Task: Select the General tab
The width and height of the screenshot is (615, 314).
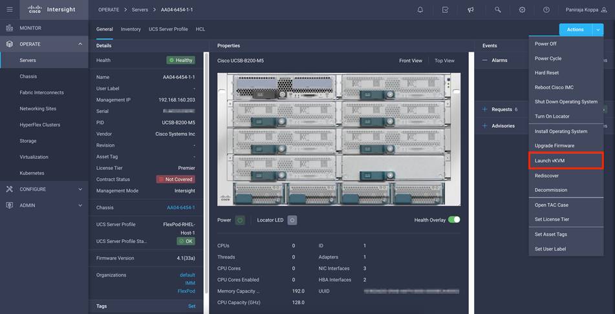Action: pyautogui.click(x=104, y=29)
